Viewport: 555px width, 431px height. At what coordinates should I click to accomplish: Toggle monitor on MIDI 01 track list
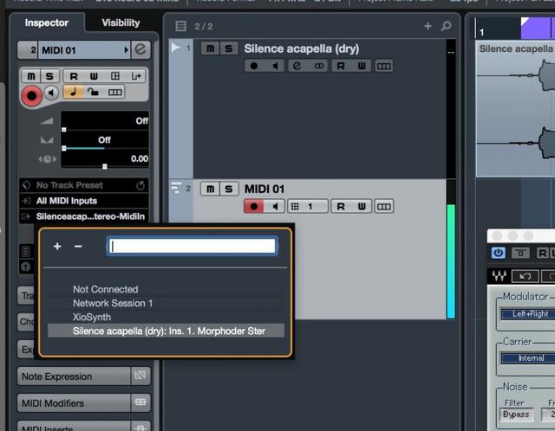coord(275,206)
